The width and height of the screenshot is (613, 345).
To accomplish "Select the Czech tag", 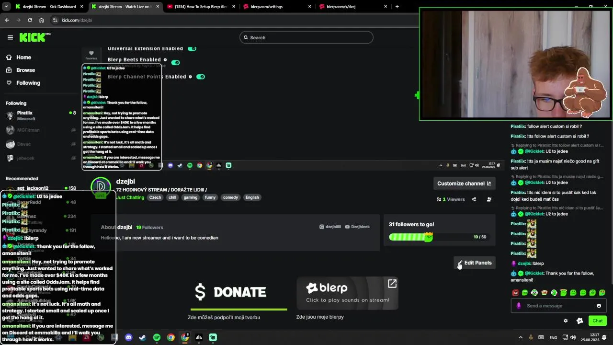I will tap(155, 197).
